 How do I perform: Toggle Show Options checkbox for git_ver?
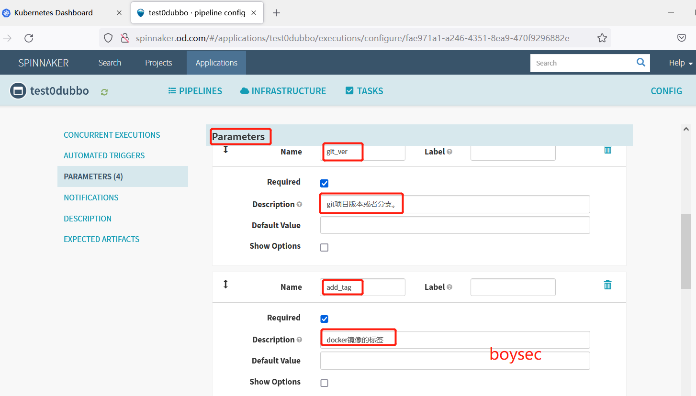pos(325,247)
